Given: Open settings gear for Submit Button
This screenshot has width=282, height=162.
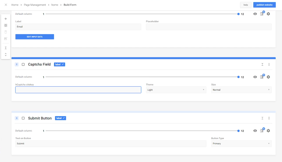Looking at the screenshot, I should (x=268, y=131).
